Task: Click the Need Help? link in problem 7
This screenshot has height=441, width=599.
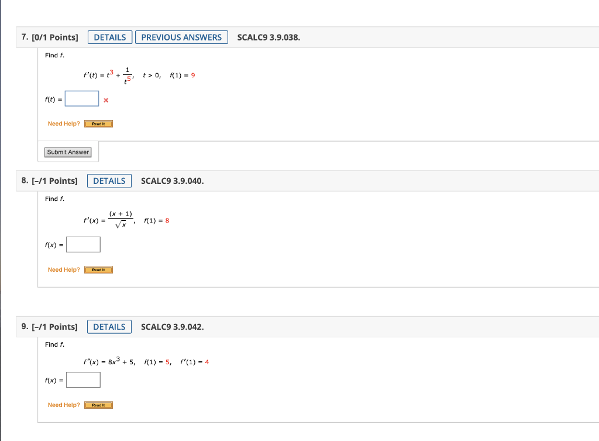Action: point(63,124)
